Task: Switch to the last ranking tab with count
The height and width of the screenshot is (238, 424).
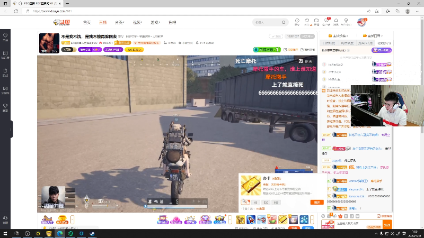Action: 384,43
